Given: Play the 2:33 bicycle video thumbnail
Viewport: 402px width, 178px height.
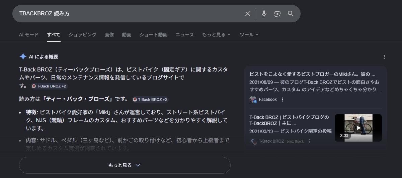Looking at the screenshot, I should (x=358, y=128).
